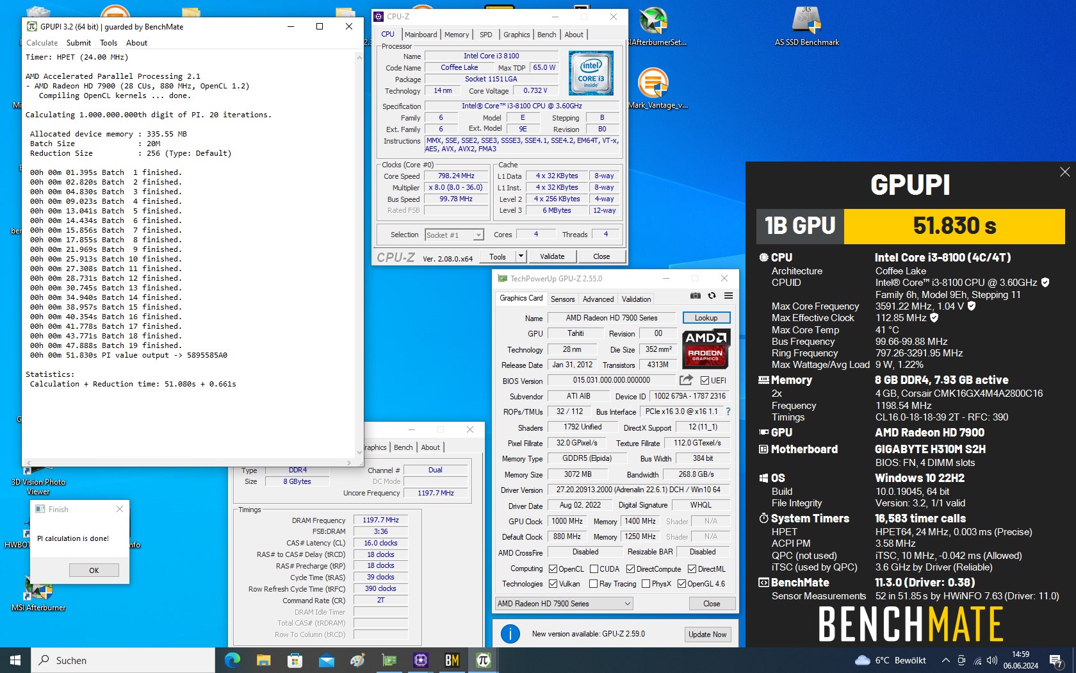The height and width of the screenshot is (673, 1076).
Task: Open the GPU selection dropdown in GPU-Z
Action: pos(564,603)
